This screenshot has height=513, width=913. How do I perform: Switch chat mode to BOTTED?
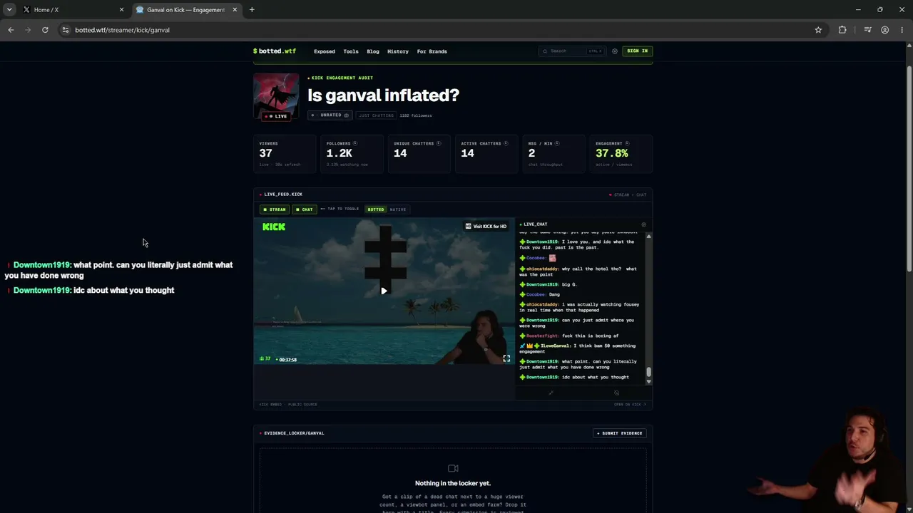(x=376, y=209)
